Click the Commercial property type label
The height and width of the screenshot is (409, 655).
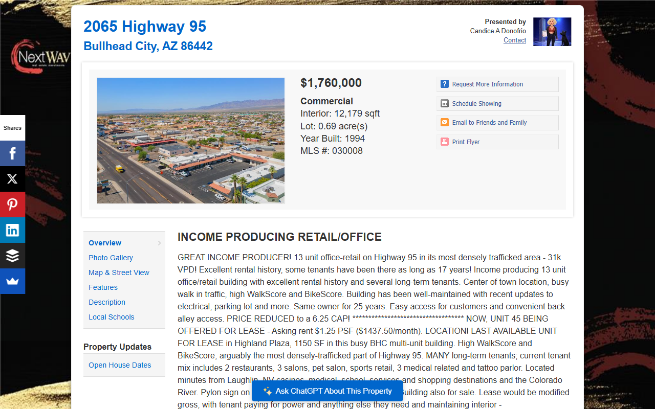(x=326, y=101)
